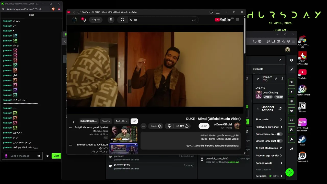
Task: Expand the Set goals row
Action: (269, 176)
